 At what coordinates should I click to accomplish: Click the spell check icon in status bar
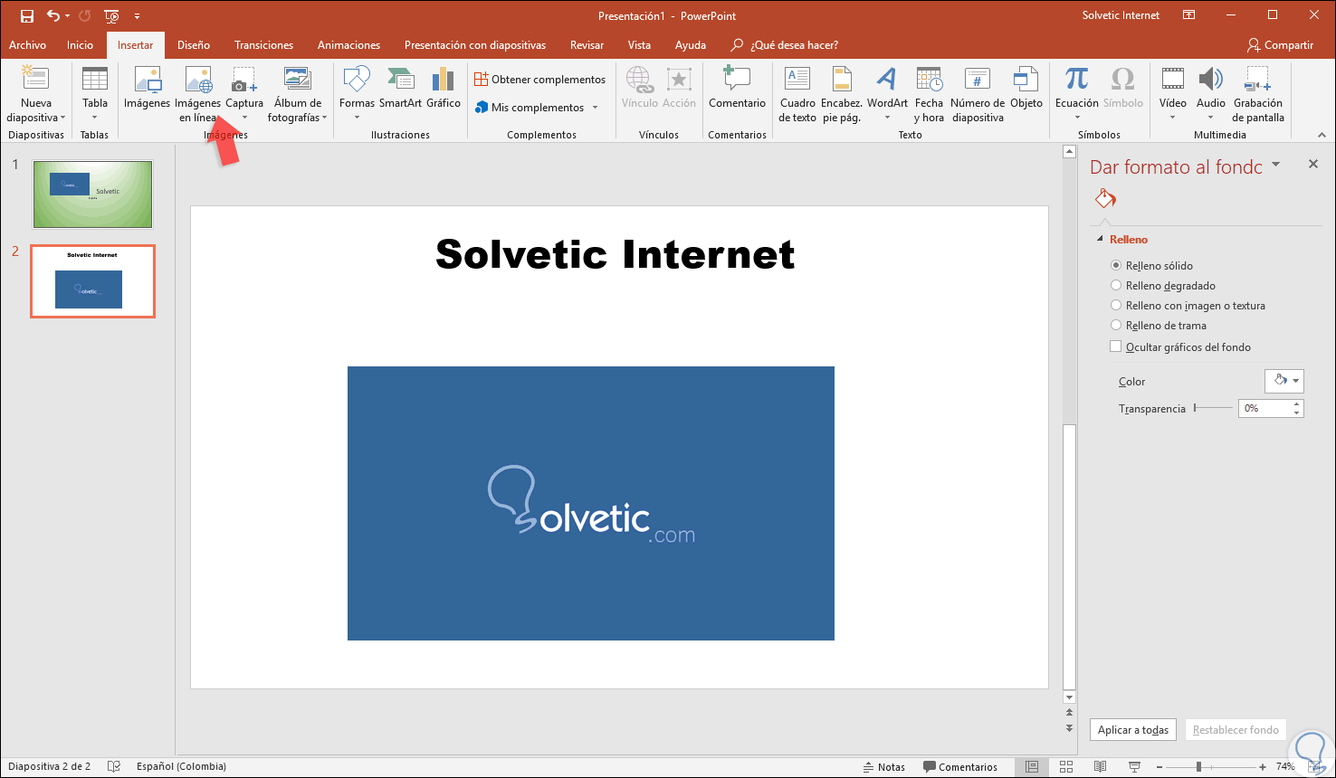pyautogui.click(x=114, y=766)
